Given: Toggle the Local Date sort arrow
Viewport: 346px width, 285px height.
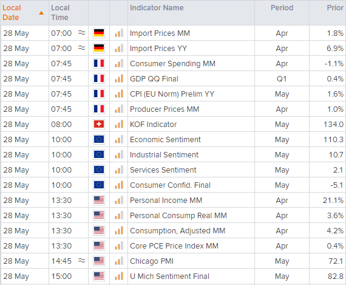Looking at the screenshot, I should 41,13.
